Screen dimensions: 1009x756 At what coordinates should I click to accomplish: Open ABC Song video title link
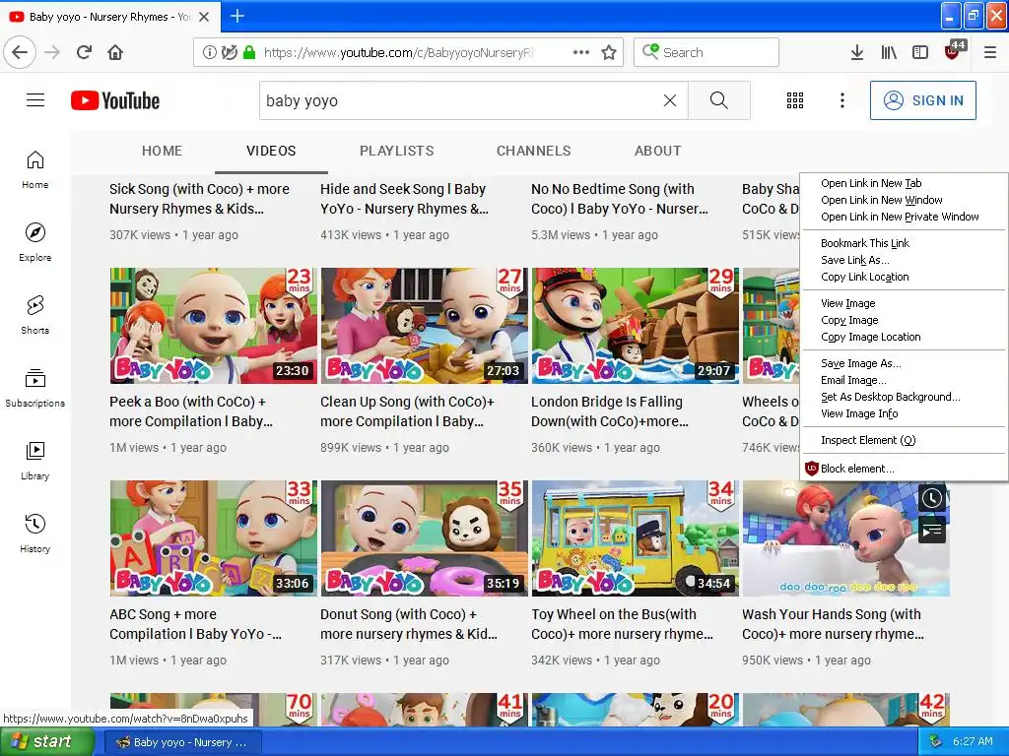tap(196, 624)
